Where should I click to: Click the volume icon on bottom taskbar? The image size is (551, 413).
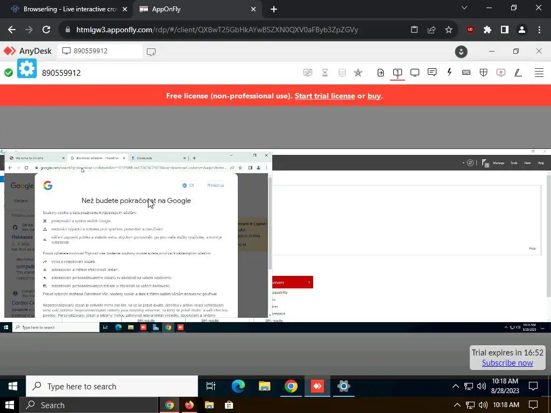pyautogui.click(x=483, y=405)
